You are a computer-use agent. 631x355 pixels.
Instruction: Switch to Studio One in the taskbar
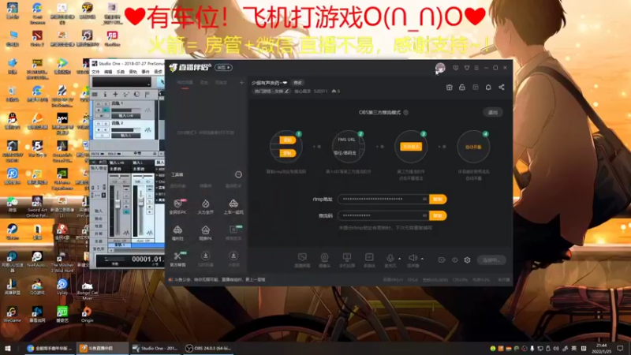coord(155,348)
